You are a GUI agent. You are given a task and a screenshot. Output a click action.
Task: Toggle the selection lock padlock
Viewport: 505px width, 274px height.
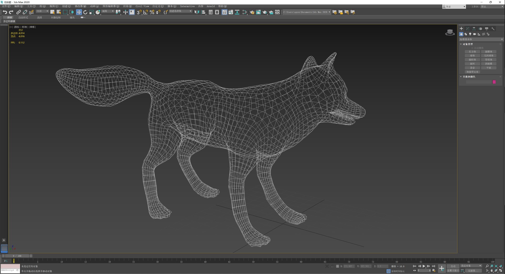332,266
